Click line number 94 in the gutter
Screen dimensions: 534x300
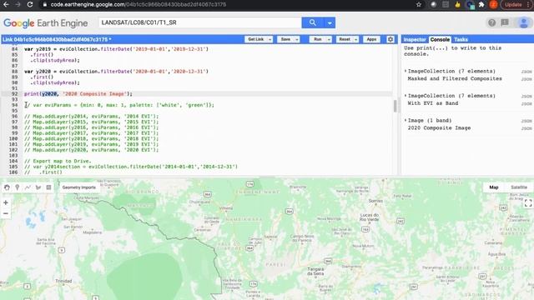(14, 105)
